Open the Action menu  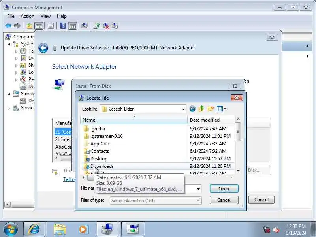(x=27, y=16)
